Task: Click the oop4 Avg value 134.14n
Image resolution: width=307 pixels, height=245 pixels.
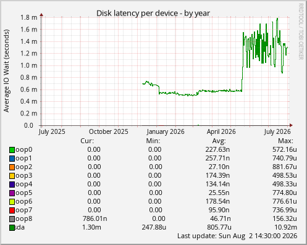Action: point(217,184)
